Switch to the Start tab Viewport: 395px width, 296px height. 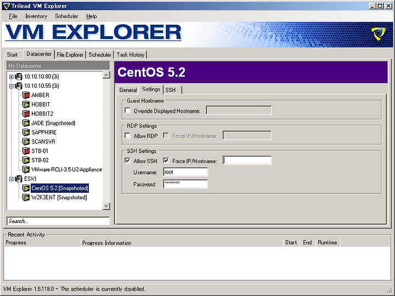12,55
